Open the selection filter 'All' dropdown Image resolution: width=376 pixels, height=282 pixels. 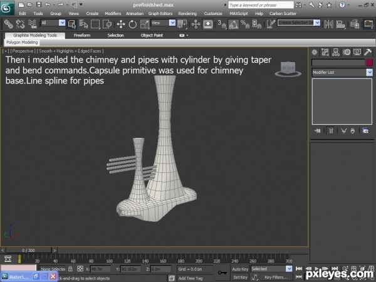(x=62, y=23)
